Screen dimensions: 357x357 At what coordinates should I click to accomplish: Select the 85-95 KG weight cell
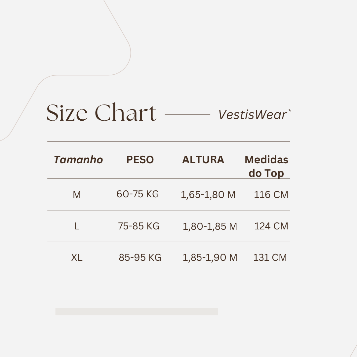click(x=140, y=258)
